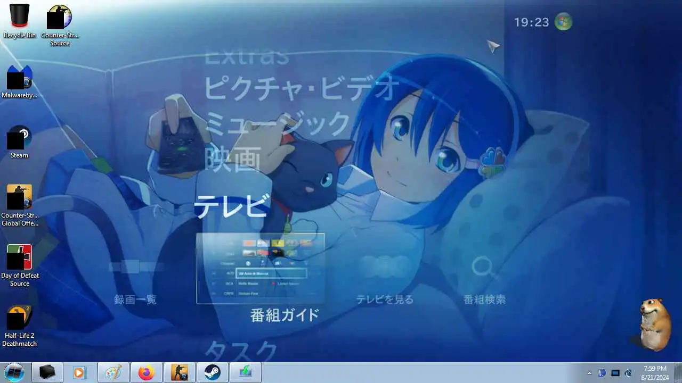Open Windows Media Player from taskbar

click(79, 372)
